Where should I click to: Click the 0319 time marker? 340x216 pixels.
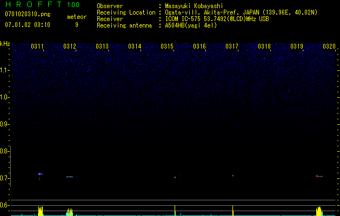tap(297, 46)
